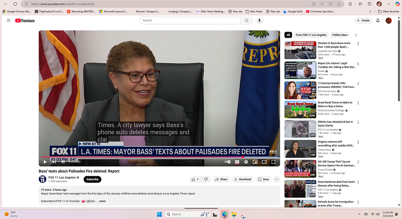Enable theater mode

[x=264, y=162]
